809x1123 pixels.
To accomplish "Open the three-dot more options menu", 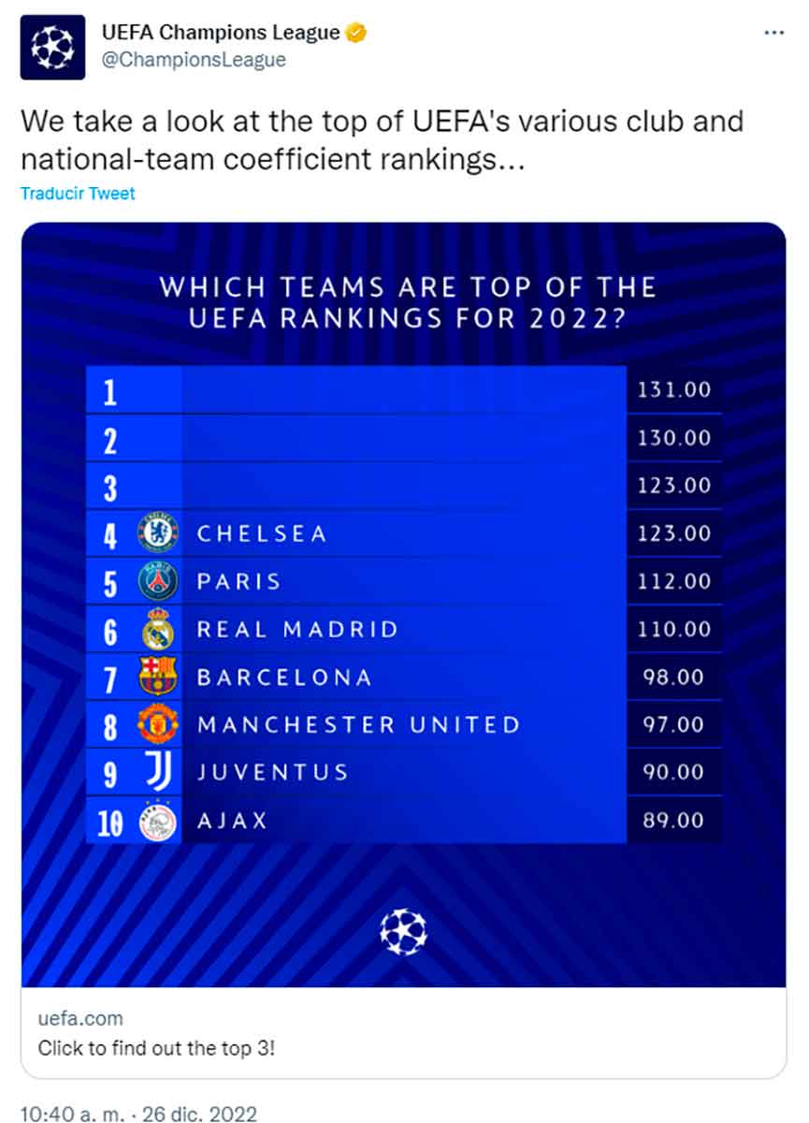I will [773, 33].
